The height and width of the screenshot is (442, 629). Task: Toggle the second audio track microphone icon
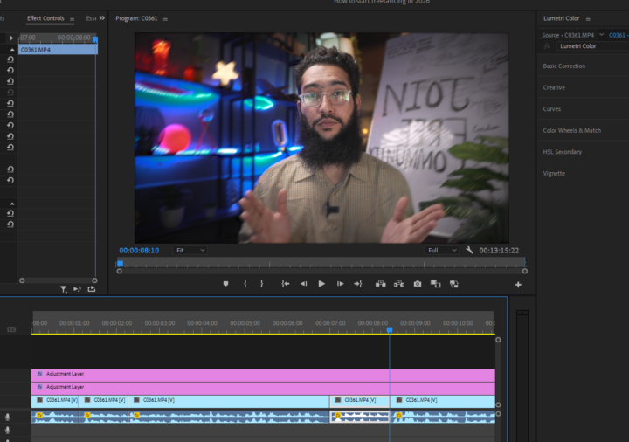(x=9, y=430)
